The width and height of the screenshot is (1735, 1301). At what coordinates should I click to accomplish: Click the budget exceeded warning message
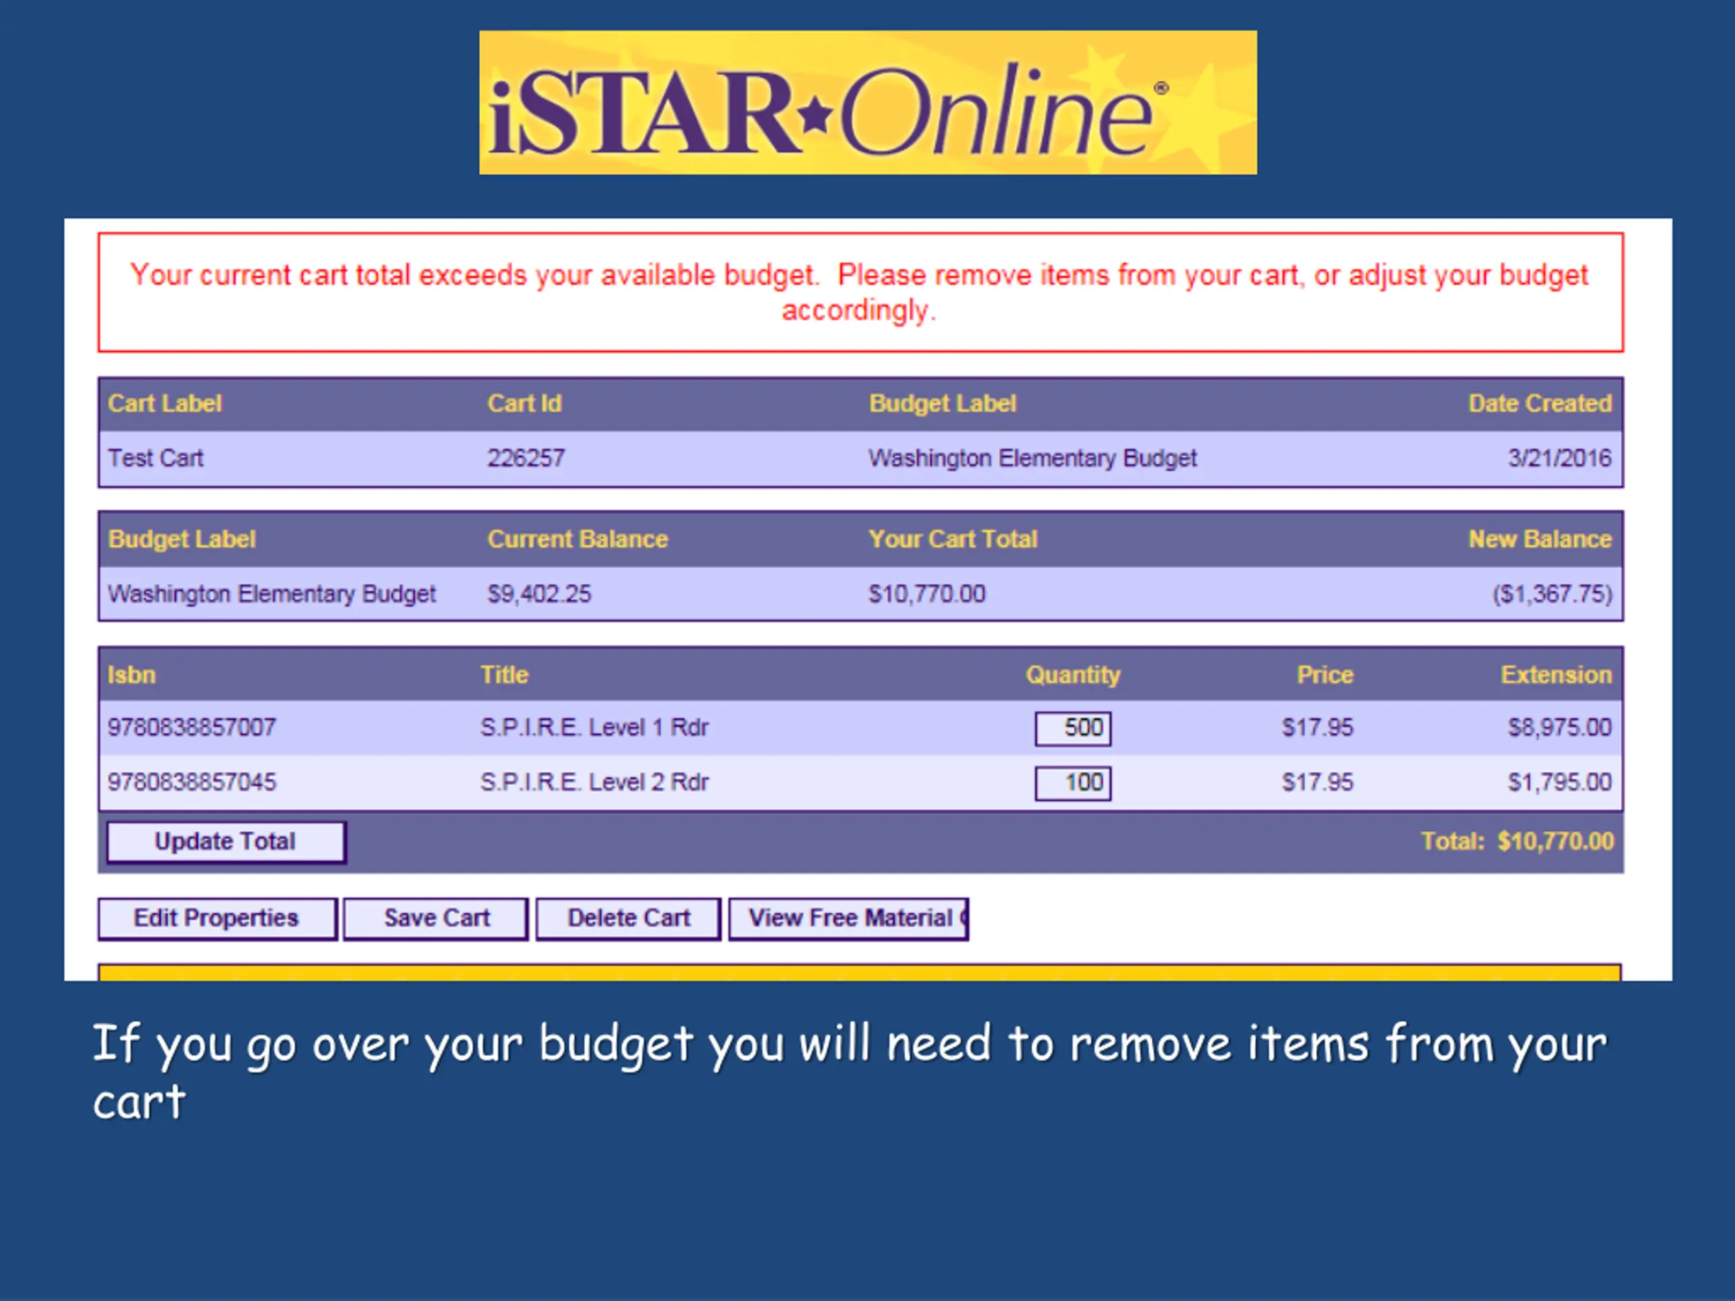pyautogui.click(x=859, y=293)
